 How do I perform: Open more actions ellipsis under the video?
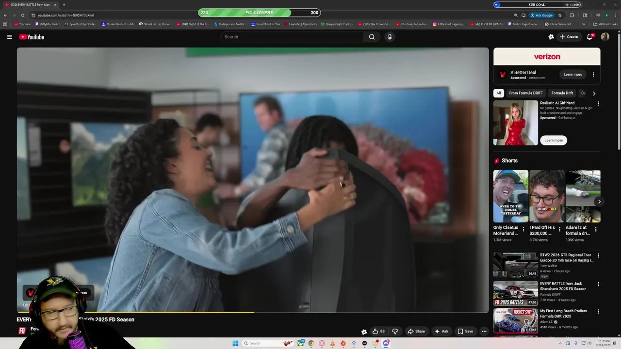[484, 332]
